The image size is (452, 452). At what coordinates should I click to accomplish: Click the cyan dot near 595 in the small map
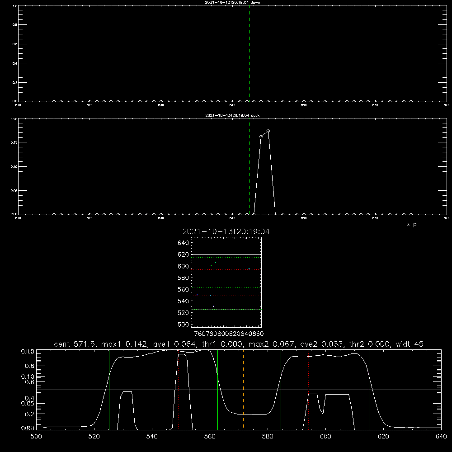pos(249,268)
